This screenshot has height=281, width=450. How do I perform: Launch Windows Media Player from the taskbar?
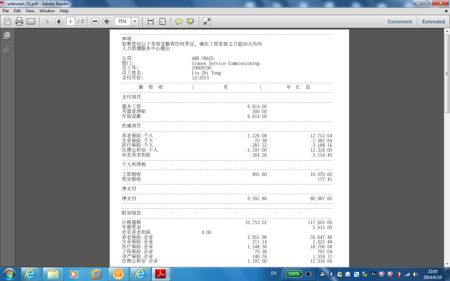coord(74,274)
